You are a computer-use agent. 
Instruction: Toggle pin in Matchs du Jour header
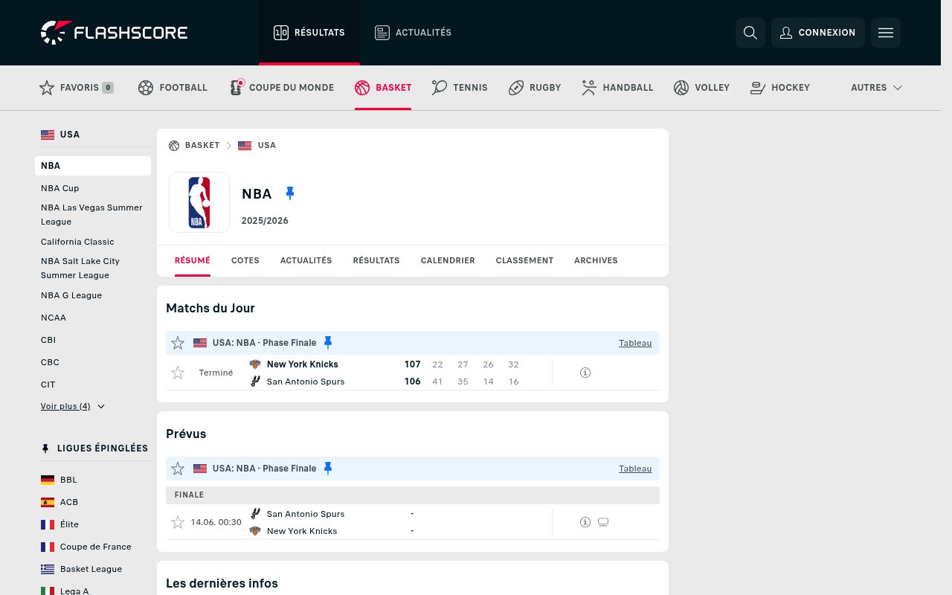coord(328,343)
